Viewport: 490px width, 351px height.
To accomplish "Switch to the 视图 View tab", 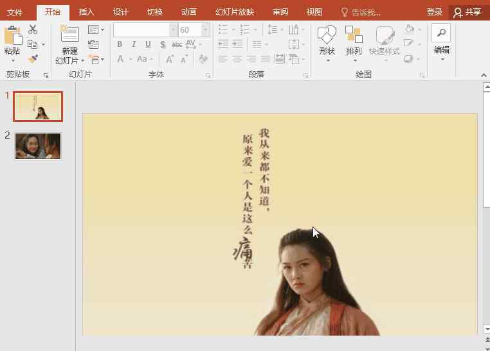I will pyautogui.click(x=314, y=12).
